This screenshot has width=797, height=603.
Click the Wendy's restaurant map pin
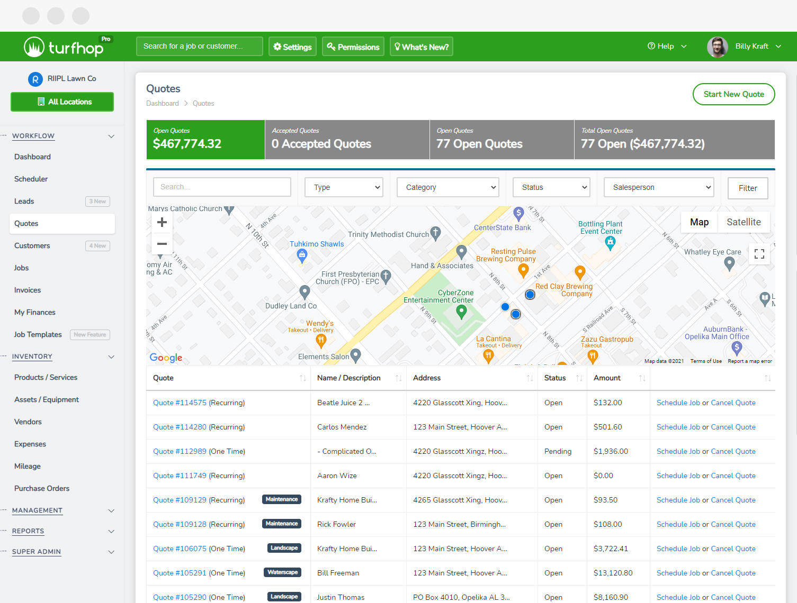pyautogui.click(x=321, y=341)
